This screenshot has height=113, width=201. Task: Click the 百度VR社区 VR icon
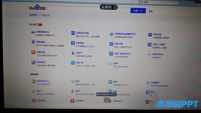(149, 55)
